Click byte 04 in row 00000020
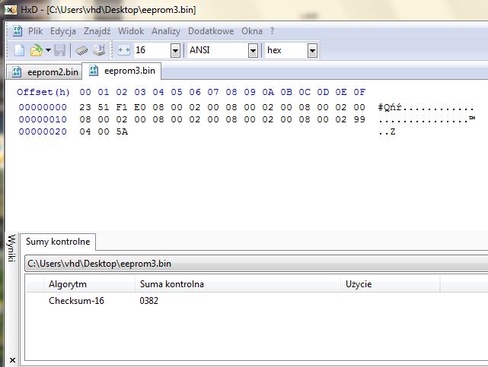 (x=85, y=131)
